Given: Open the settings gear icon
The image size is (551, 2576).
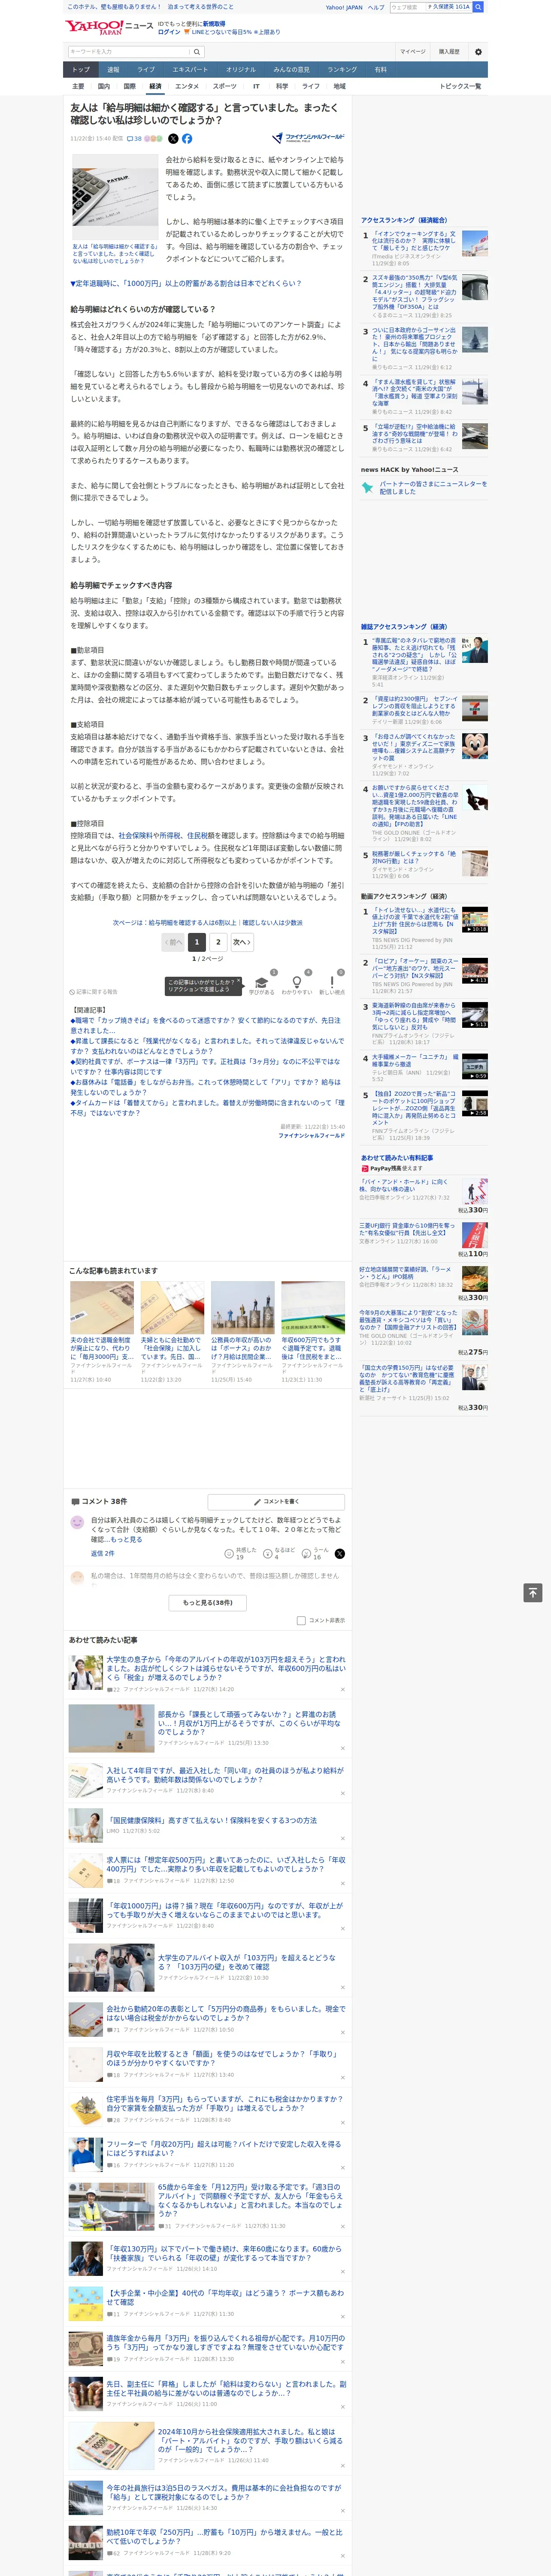Looking at the screenshot, I should [478, 52].
